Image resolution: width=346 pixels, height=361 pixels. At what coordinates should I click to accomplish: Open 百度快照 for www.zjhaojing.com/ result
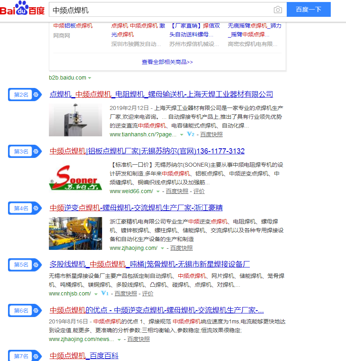point(181,248)
